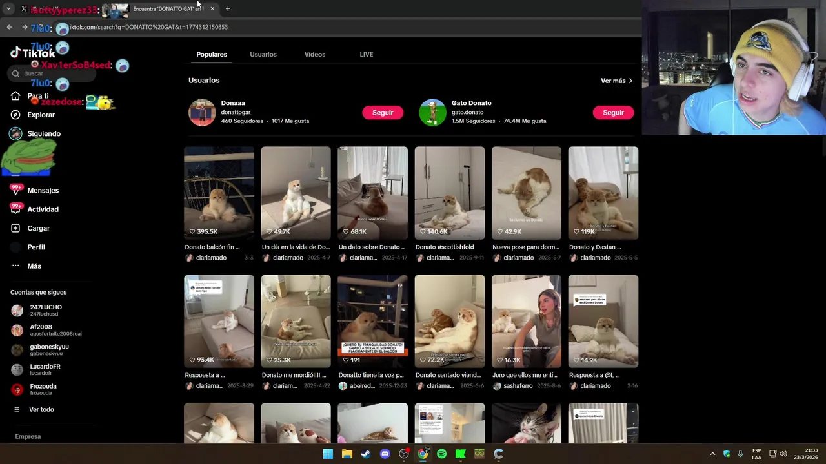Open video 'Un día en la vida de Do...' thumbnail
The image size is (826, 464).
pyautogui.click(x=296, y=193)
